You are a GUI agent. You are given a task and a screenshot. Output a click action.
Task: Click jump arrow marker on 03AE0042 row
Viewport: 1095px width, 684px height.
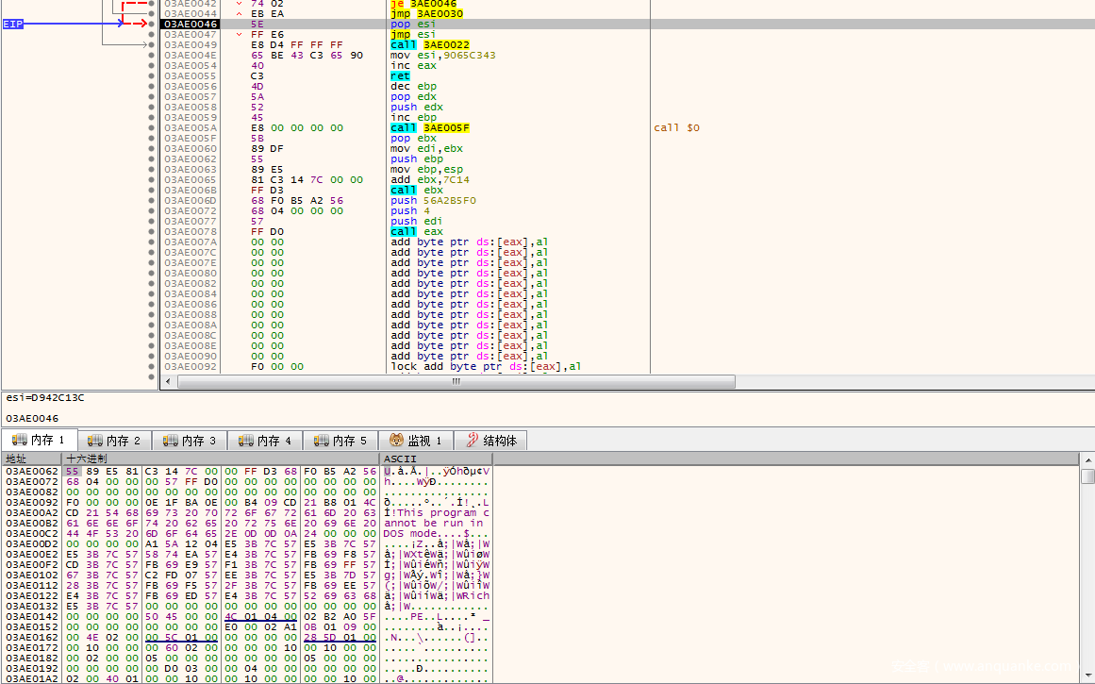(x=240, y=4)
